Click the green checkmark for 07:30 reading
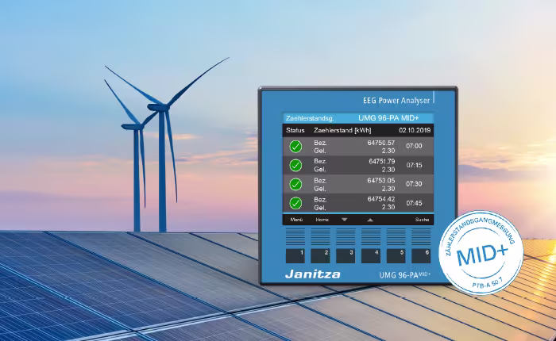 point(295,184)
